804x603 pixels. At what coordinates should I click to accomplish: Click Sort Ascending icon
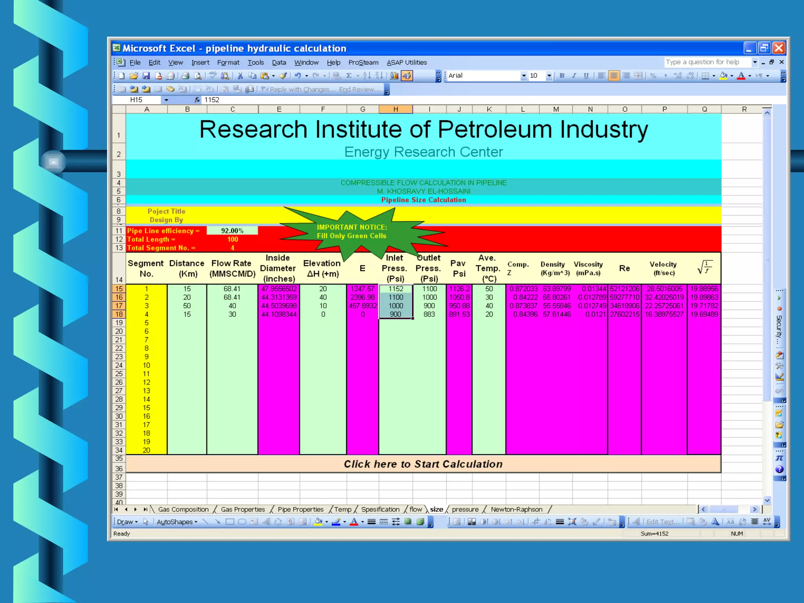(367, 76)
